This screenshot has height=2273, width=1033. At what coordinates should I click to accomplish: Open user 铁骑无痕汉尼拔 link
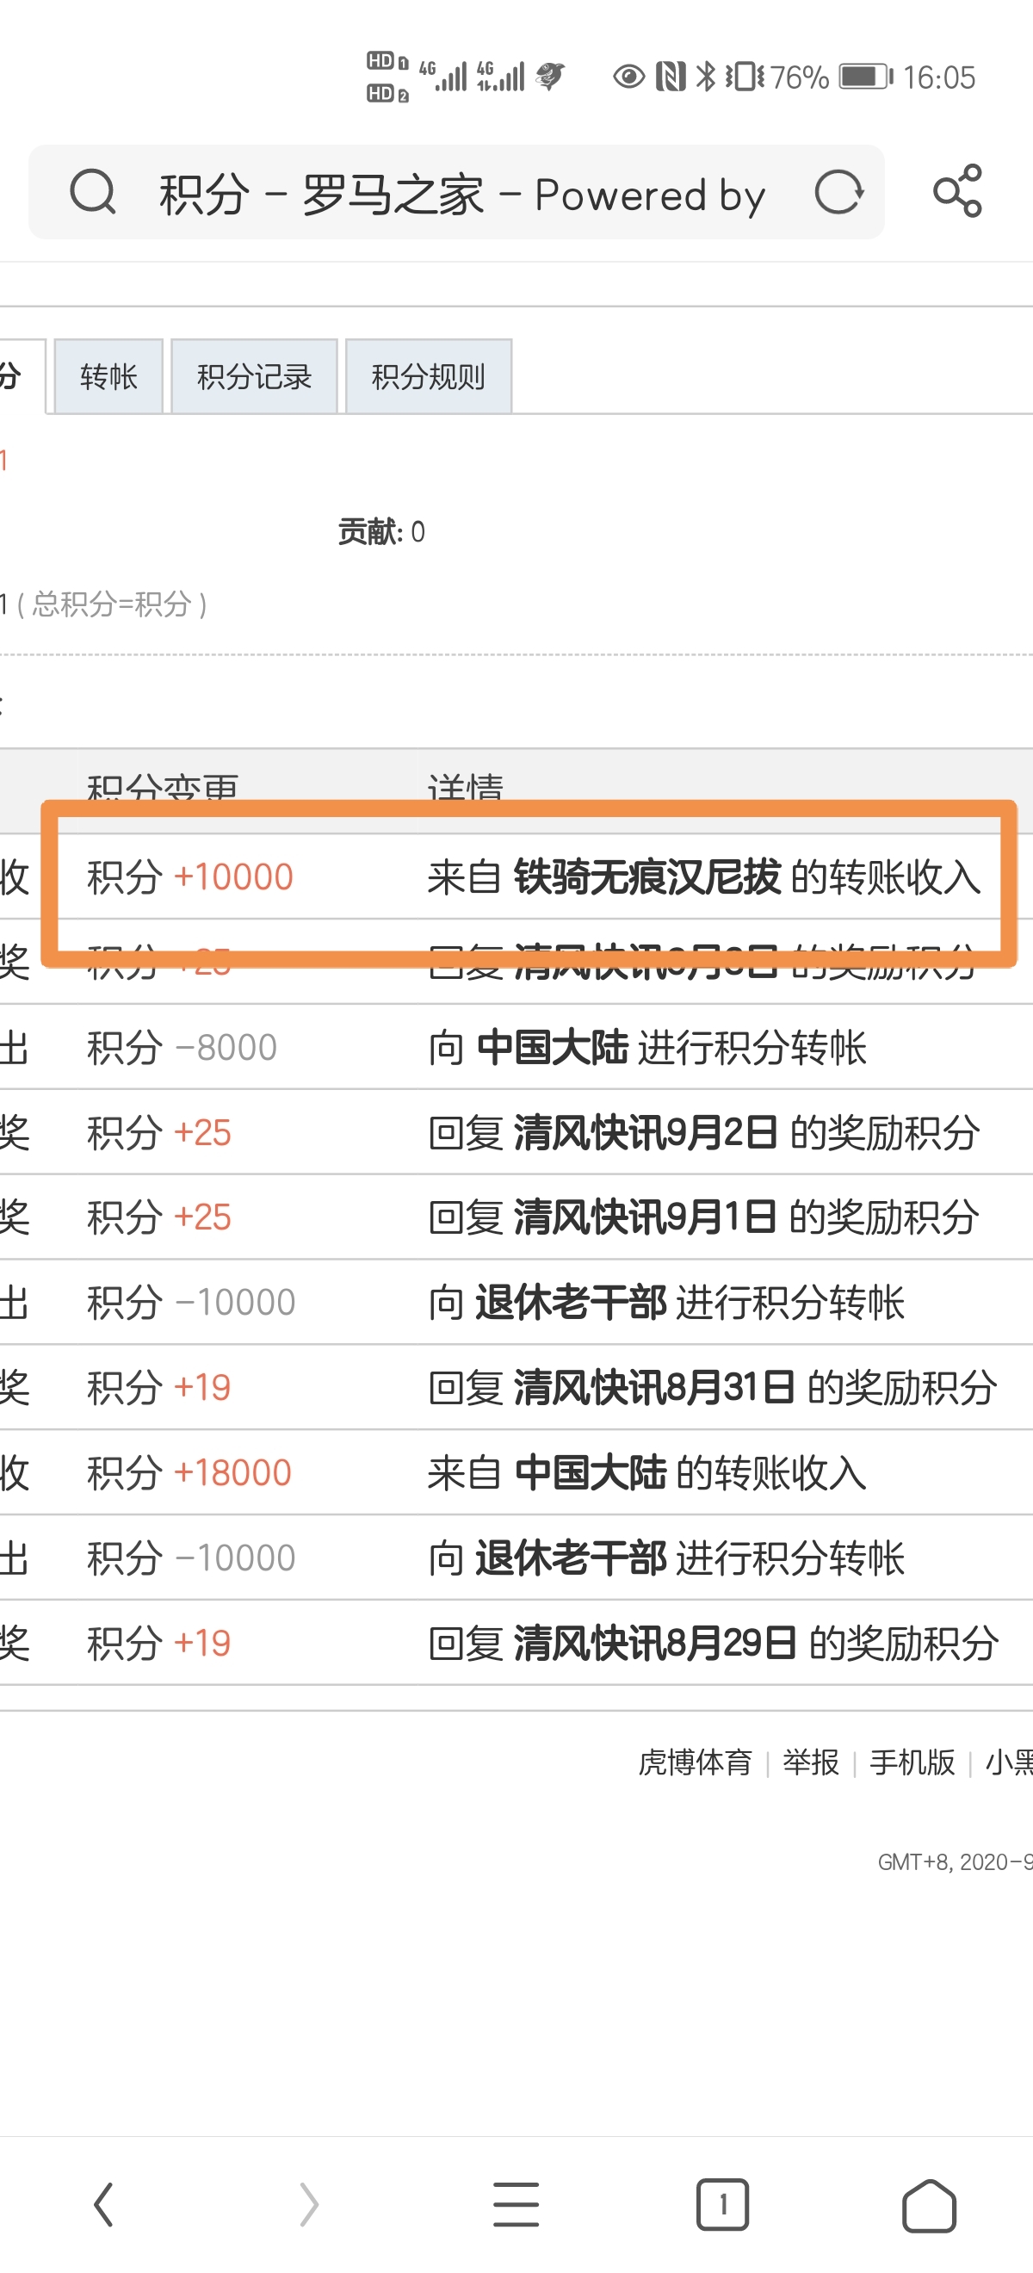[647, 877]
